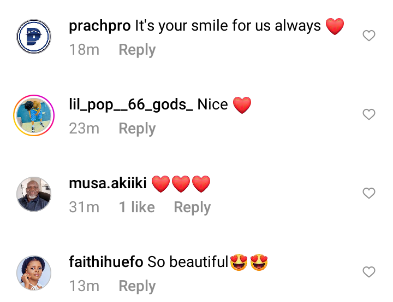Open prachpro profile picture

(x=34, y=37)
